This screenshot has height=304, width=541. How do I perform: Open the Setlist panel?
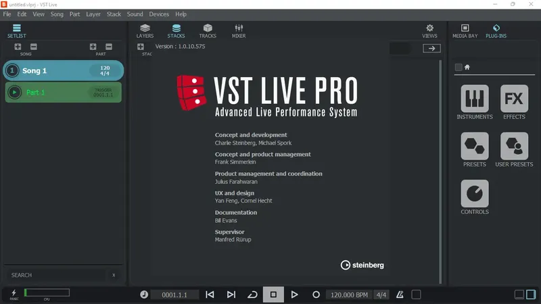(x=16, y=31)
